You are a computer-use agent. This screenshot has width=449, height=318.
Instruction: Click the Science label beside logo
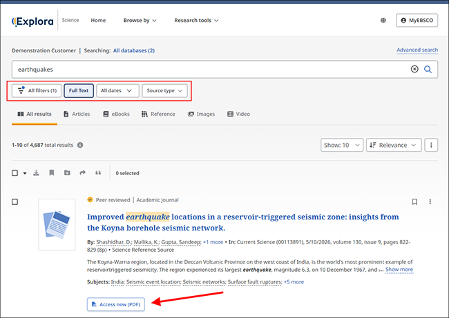click(70, 20)
